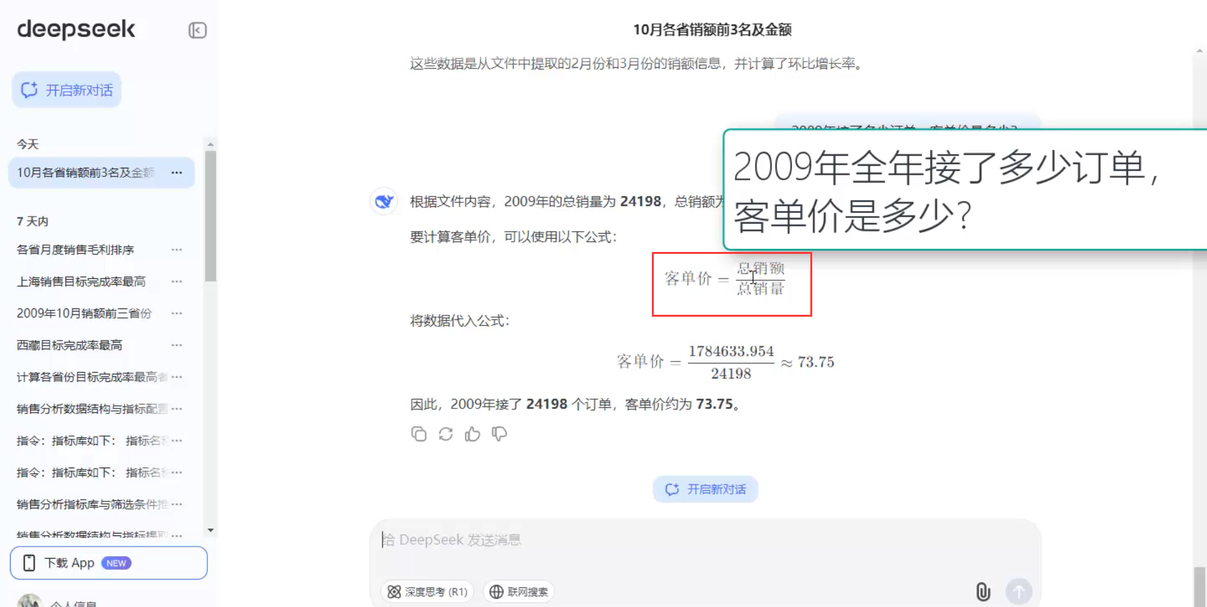Open the 2009年10月销额前三省份 conversation
Screen dimensions: 1207x607
pyautogui.click(x=84, y=313)
